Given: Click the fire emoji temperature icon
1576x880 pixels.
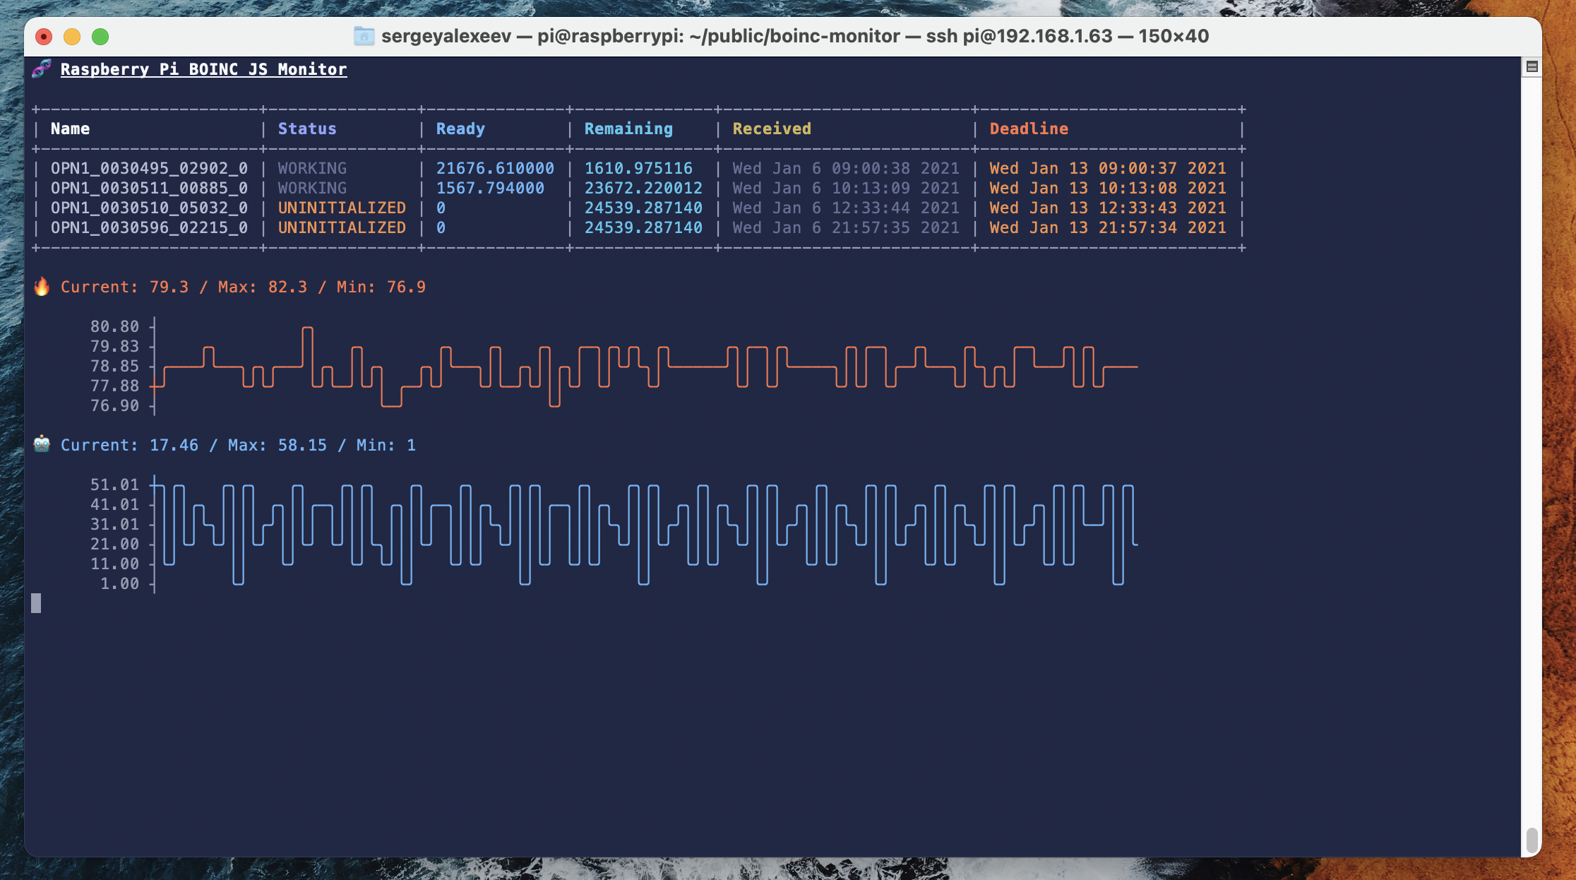Looking at the screenshot, I should [42, 286].
